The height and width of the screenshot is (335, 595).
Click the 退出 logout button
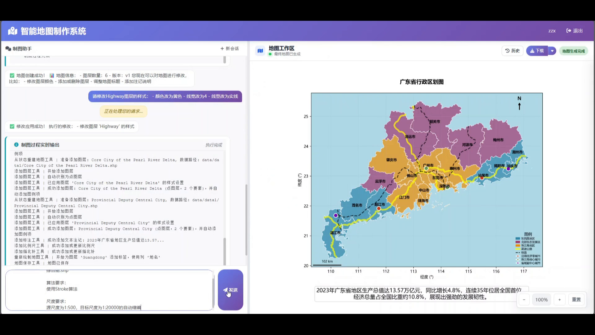[575, 31]
